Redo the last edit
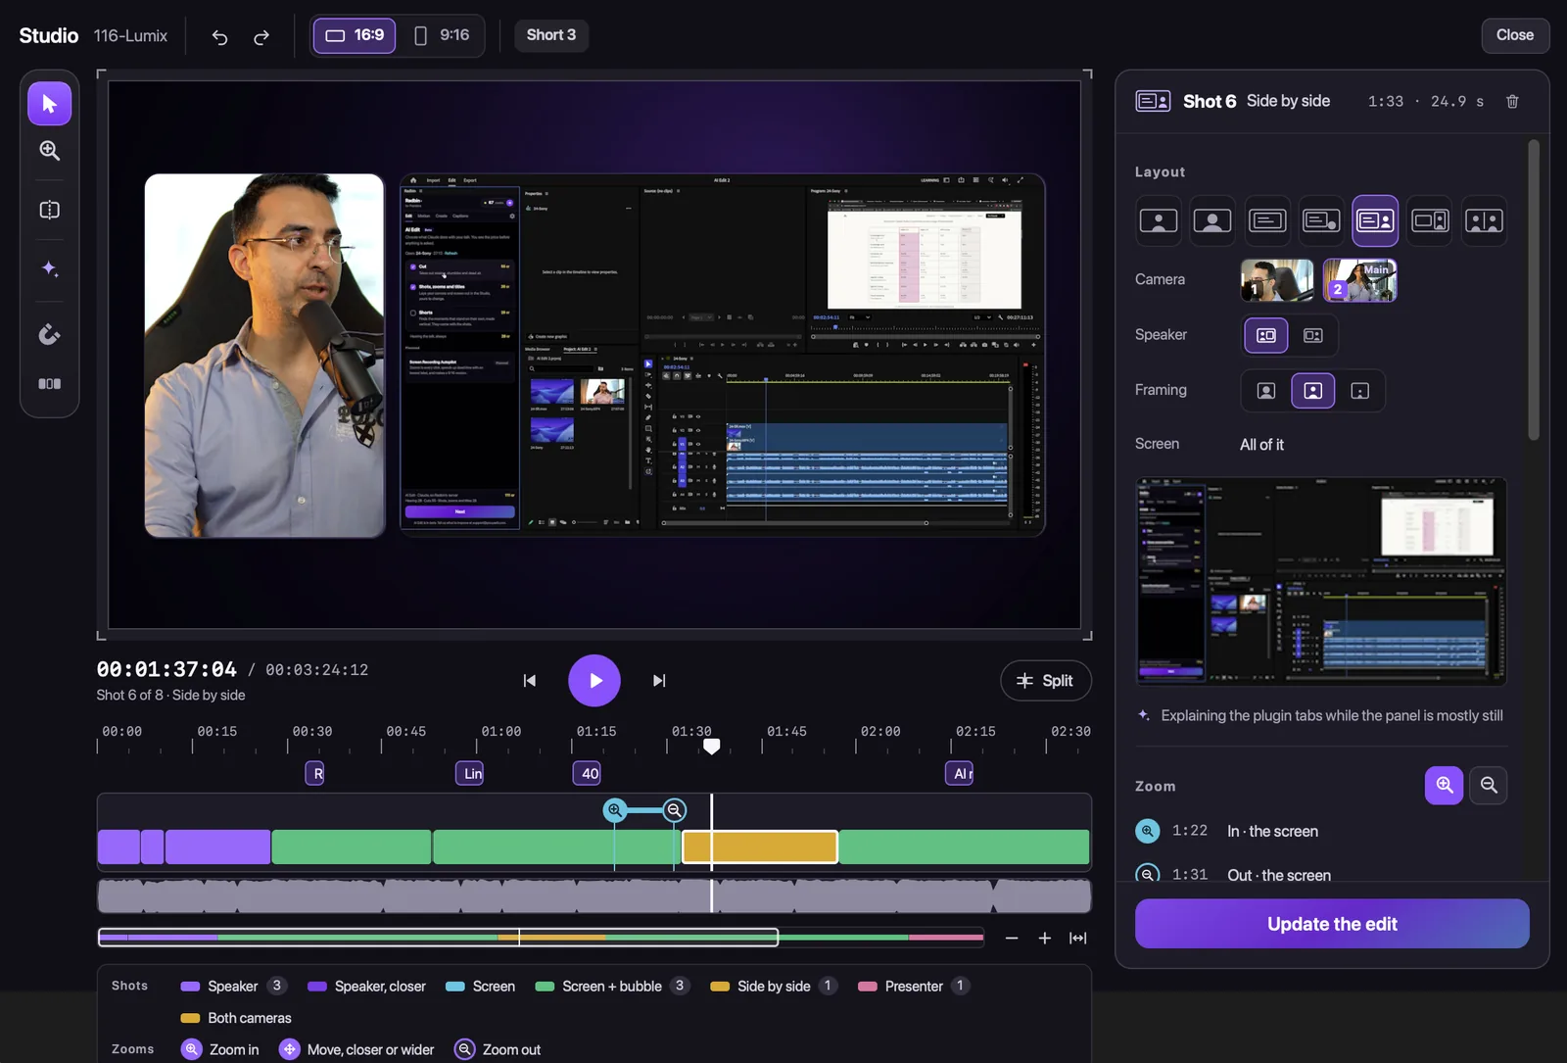Viewport: 1567px width, 1063px height. (261, 36)
